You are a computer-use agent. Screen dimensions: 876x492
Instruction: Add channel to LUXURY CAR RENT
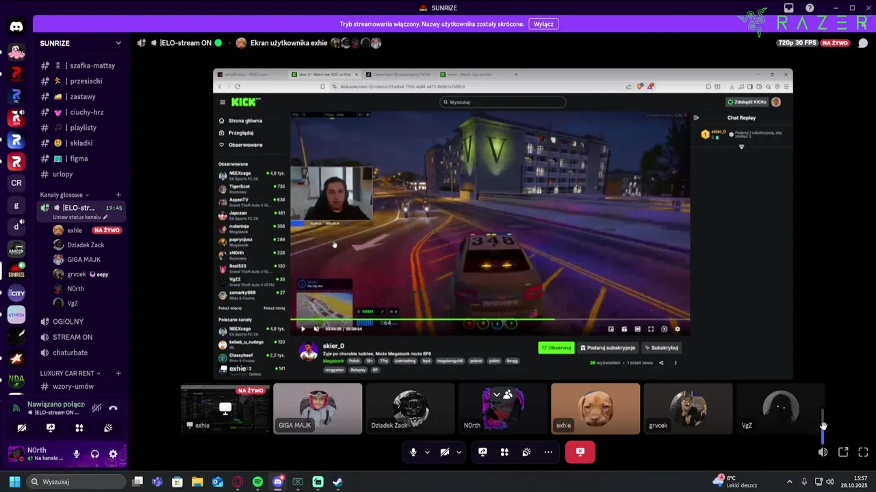pyautogui.click(x=118, y=373)
